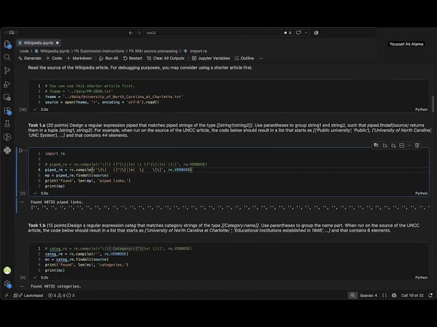The width and height of the screenshot is (437, 327).
Task: Open the Extensions view
Action: pos(8,110)
